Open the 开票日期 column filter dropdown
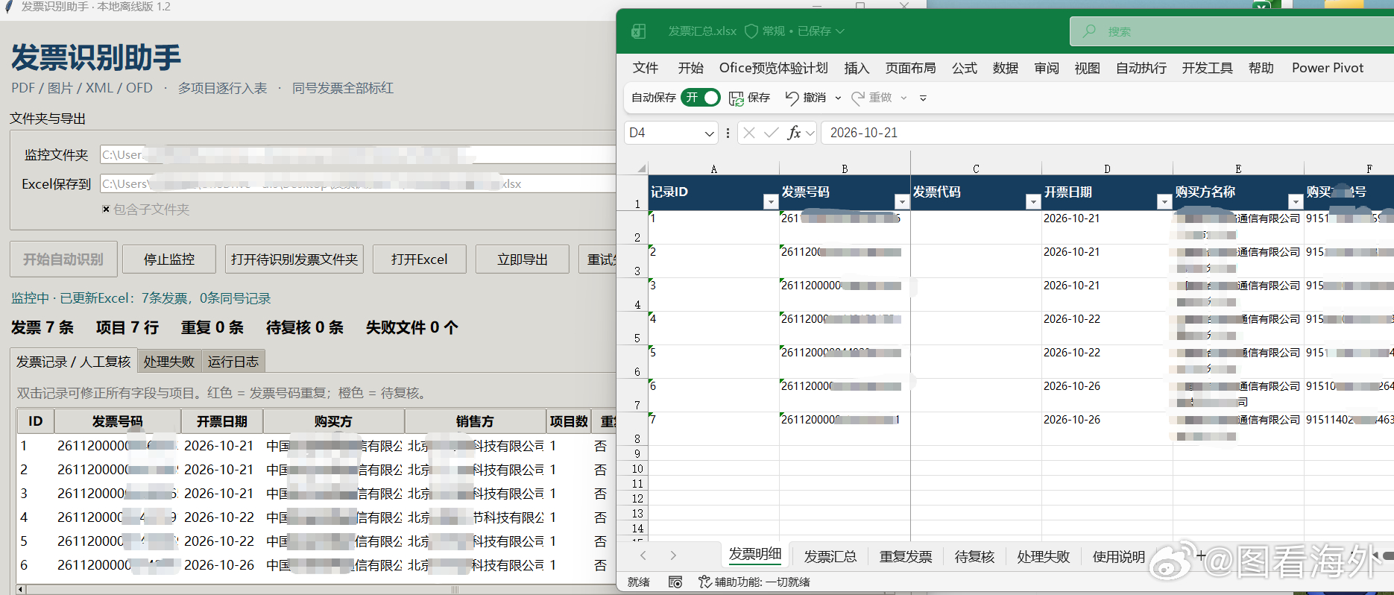The width and height of the screenshot is (1394, 595). 1164,202
